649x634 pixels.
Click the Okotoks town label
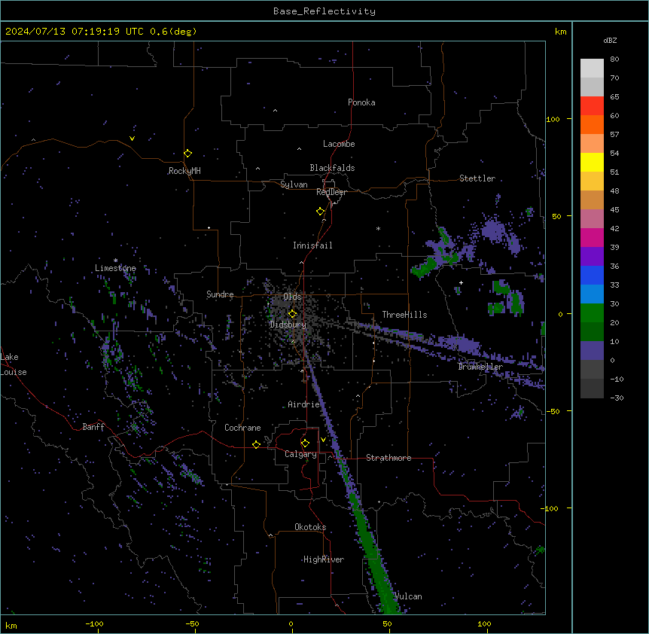point(310,527)
